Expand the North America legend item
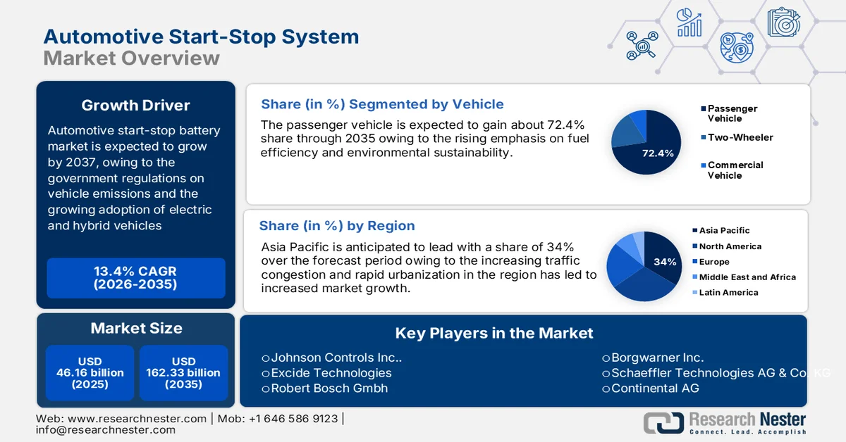Screen dimensions: 846x442 pos(725,246)
